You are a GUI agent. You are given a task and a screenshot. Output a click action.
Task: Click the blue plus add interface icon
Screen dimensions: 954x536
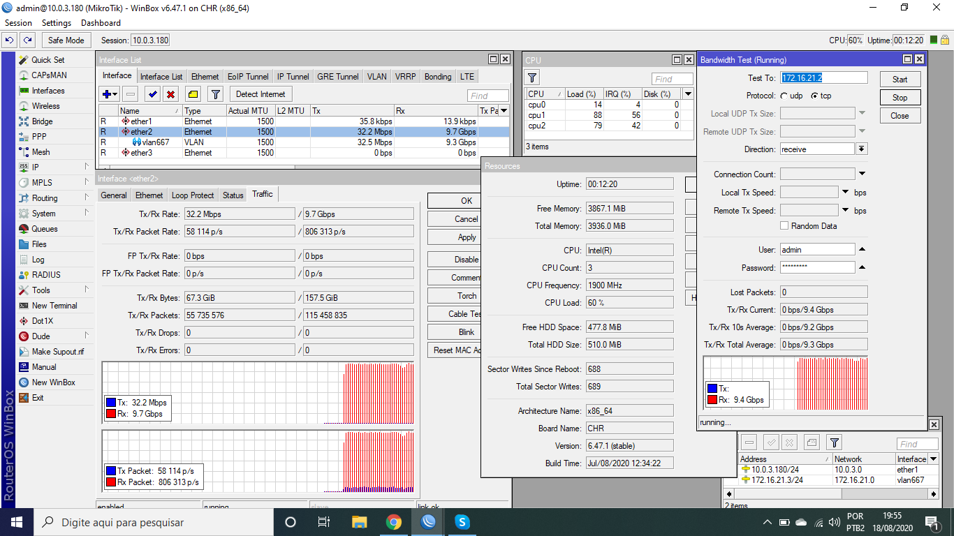pos(110,94)
